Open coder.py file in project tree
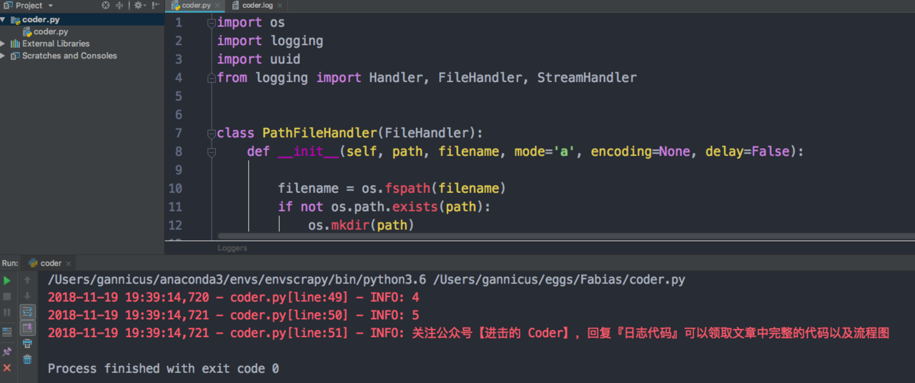Viewport: 915px width, 383px height. [50, 32]
